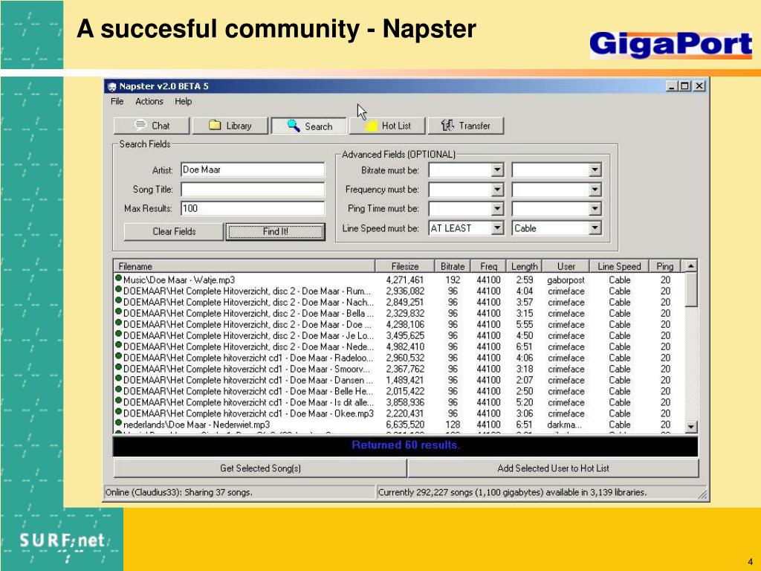This screenshot has height=571, width=761.
Task: Open the Actions menu
Action: [x=149, y=101]
